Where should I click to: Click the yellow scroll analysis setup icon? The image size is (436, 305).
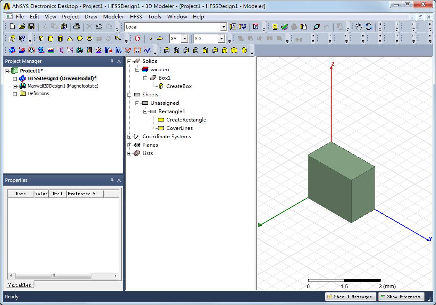[275, 27]
